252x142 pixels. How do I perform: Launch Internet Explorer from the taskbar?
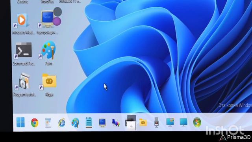click(x=62, y=123)
